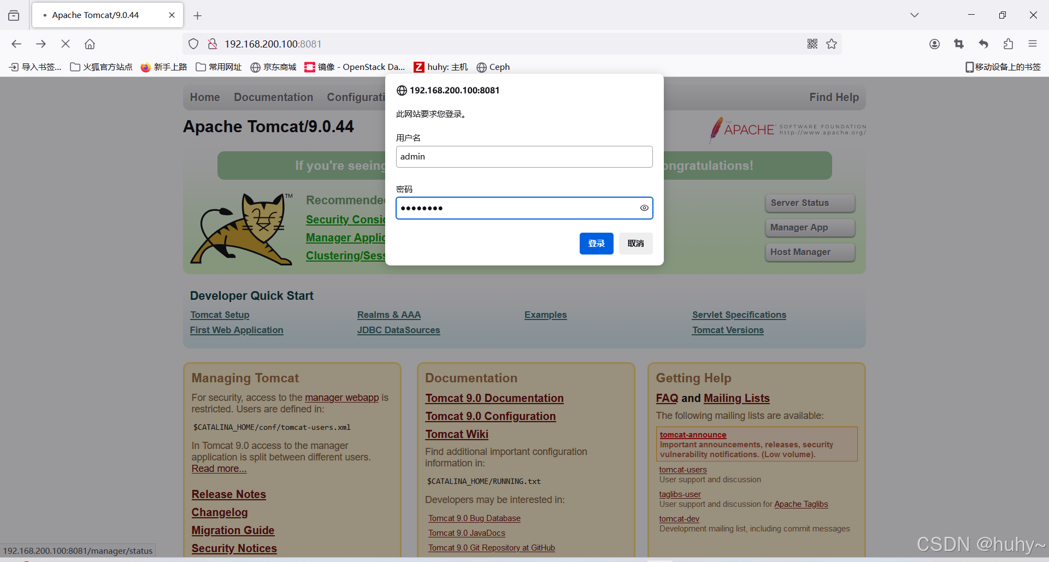The image size is (1049, 562).
Task: Open the Tomcat 9.0 JavaDocs link
Action: (x=467, y=533)
